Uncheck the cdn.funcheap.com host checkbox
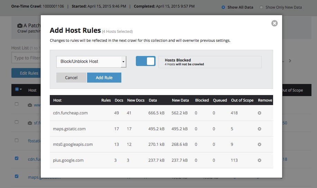This screenshot has height=188, width=317. point(17,159)
